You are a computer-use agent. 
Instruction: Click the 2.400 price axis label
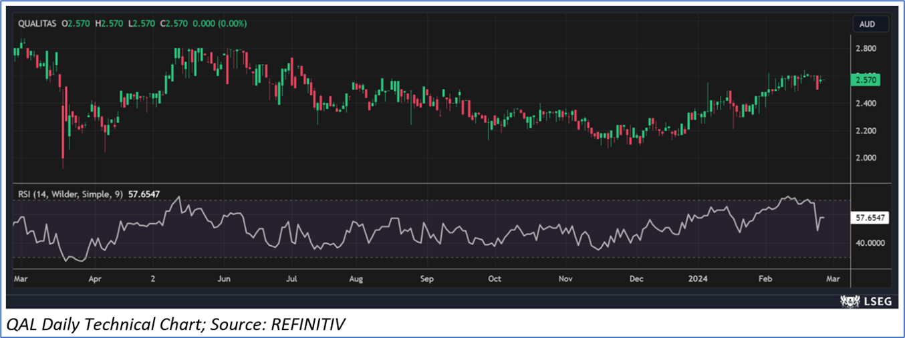tap(867, 104)
